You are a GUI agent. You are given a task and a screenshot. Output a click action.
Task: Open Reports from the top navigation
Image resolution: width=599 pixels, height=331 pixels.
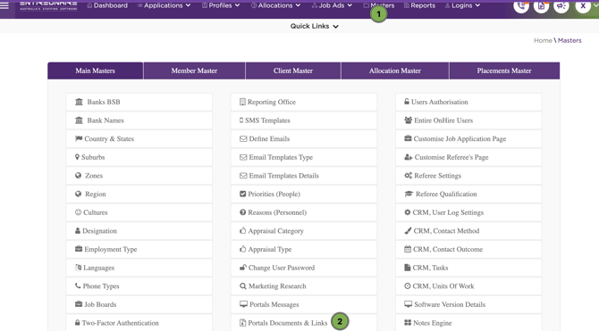tap(419, 5)
